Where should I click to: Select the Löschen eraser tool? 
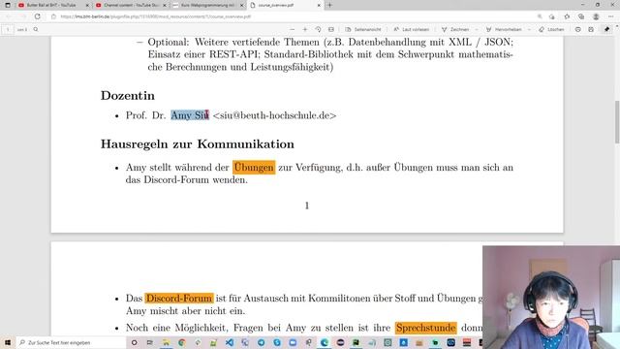pyautogui.click(x=551, y=29)
